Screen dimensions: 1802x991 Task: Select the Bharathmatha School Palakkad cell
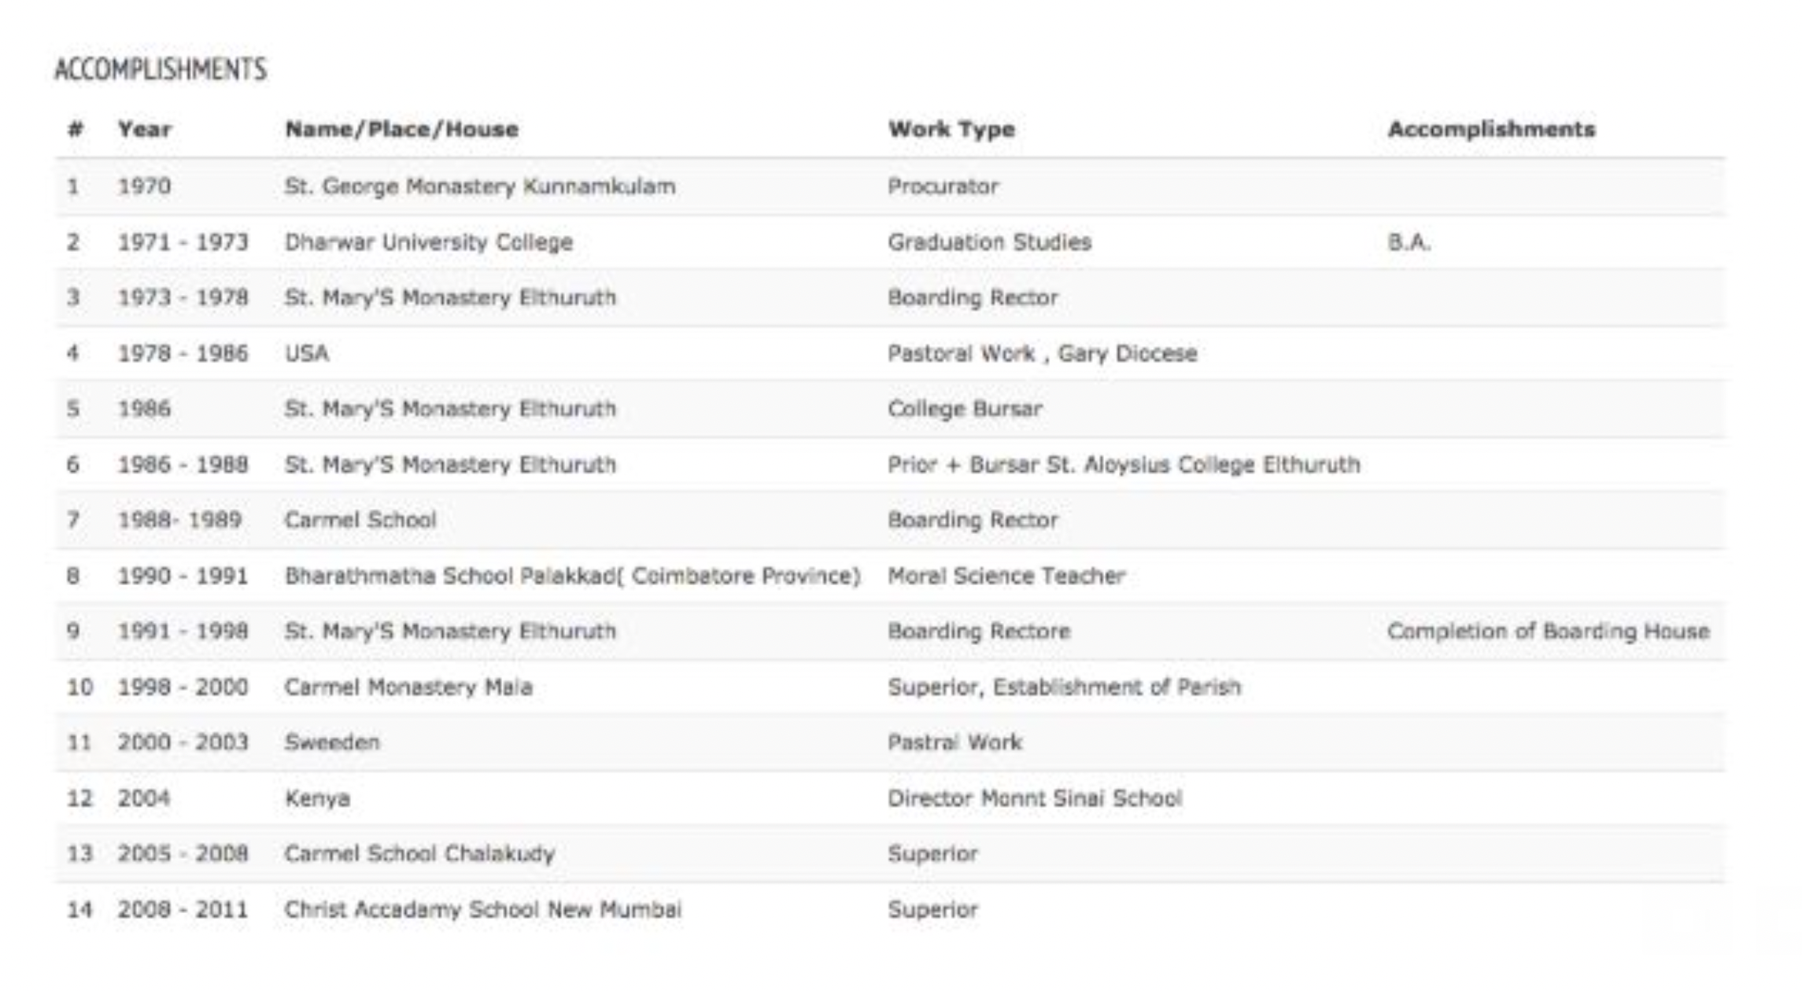572,576
